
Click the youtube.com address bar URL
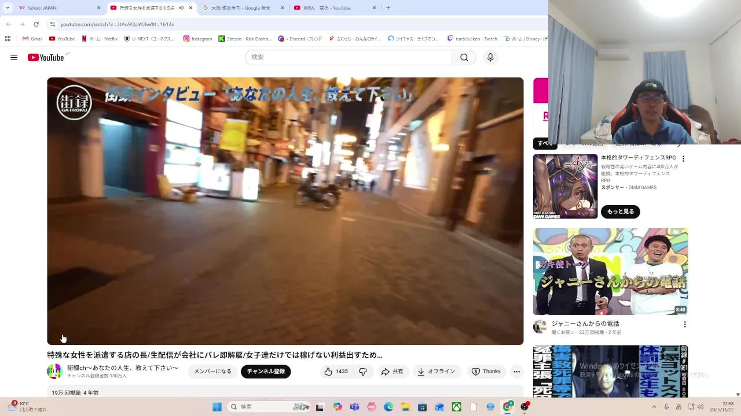(117, 24)
